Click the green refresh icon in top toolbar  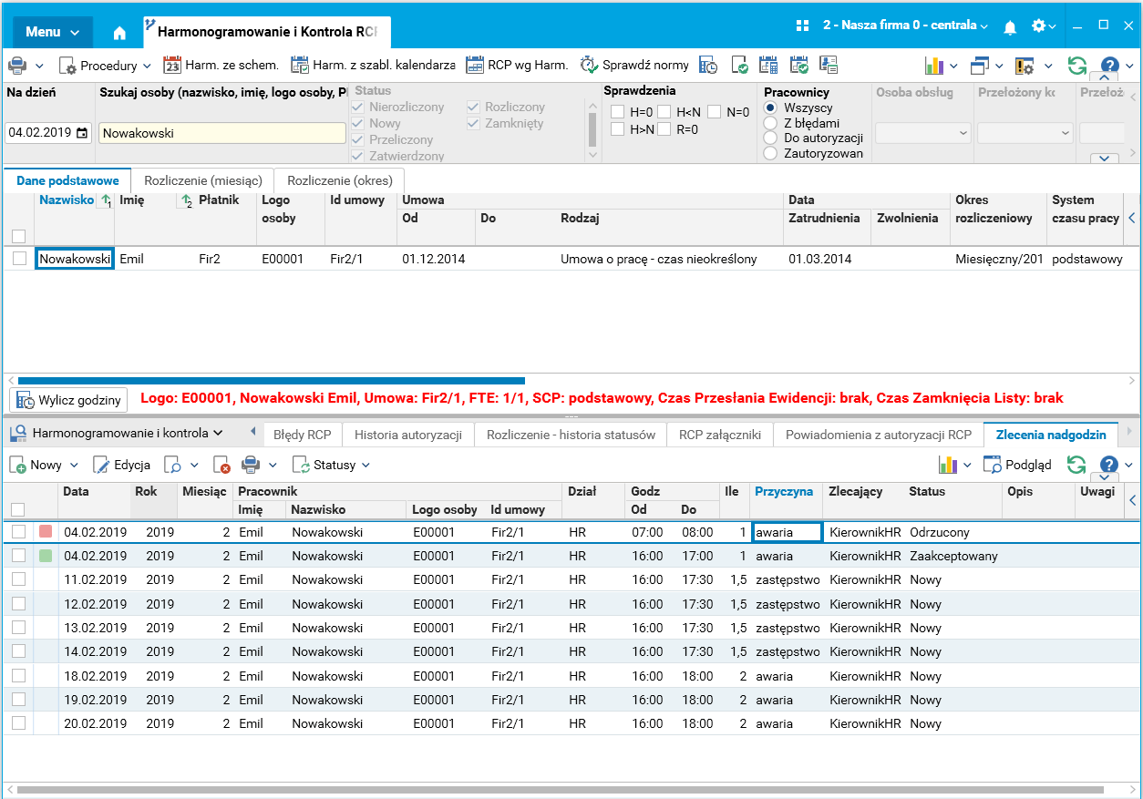point(1077,66)
